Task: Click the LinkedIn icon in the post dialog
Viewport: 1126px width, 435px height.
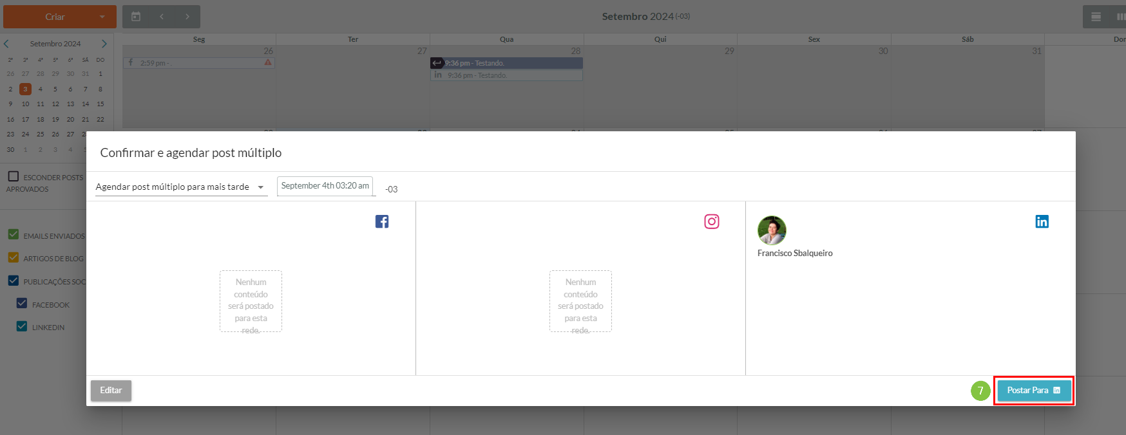Action: 1042,221
